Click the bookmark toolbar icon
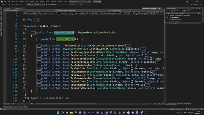Screen dimensions: 204x115 (81, 4)
